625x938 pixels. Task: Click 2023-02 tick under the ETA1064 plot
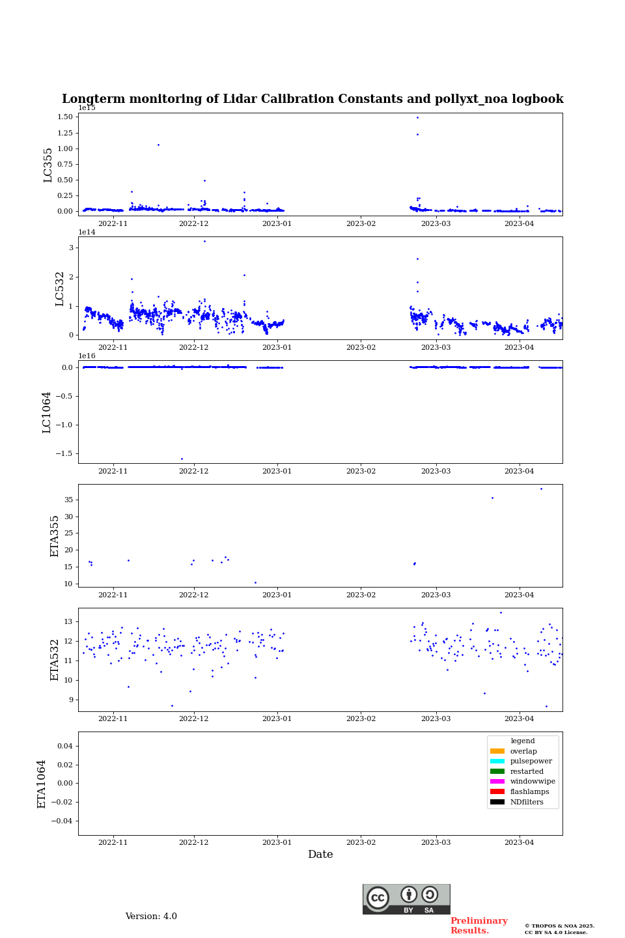361,843
